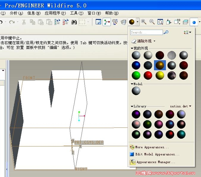Click the Search appearances input field
This screenshot has width=201, height=177.
coord(147,32)
